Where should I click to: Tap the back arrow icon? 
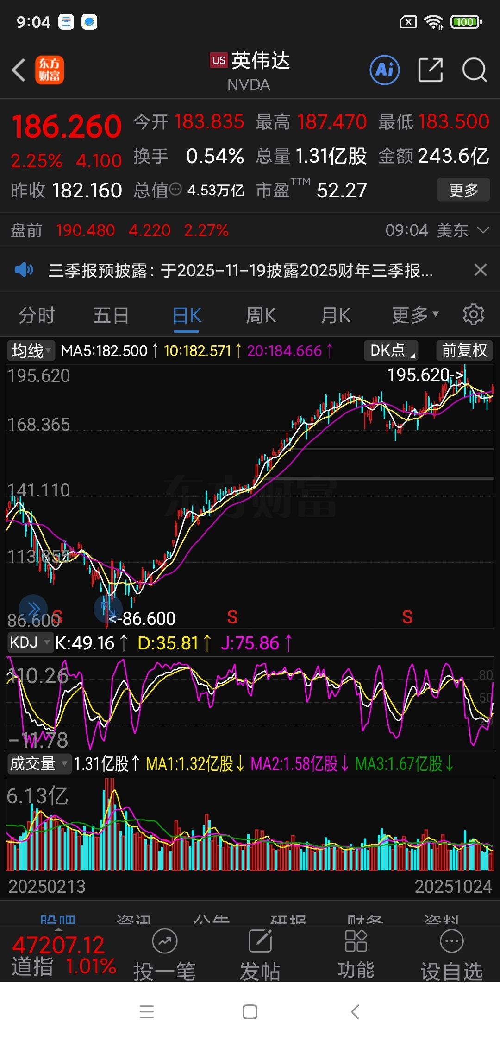pyautogui.click(x=19, y=70)
